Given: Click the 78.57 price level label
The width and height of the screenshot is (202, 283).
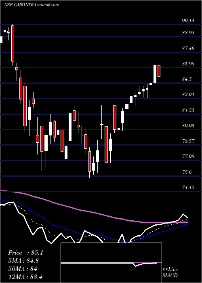Looking at the screenshot, I should point(188,141).
